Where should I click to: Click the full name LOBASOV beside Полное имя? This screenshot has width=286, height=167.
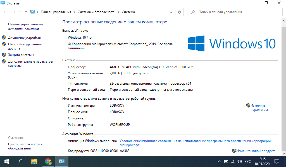coord(117,112)
